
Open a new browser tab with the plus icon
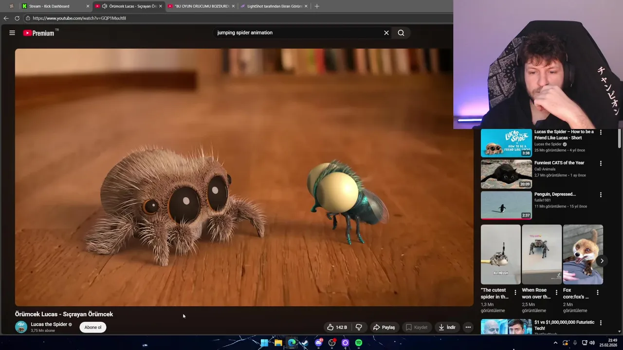(x=317, y=6)
